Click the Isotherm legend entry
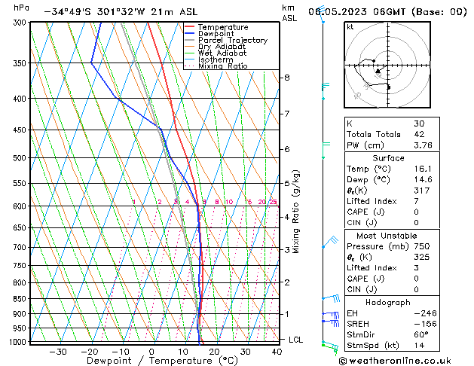 (x=216, y=59)
